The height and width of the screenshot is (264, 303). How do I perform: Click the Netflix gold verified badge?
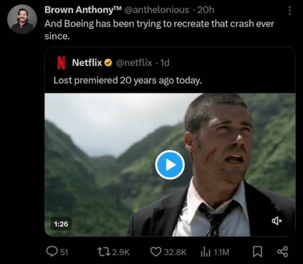click(108, 63)
